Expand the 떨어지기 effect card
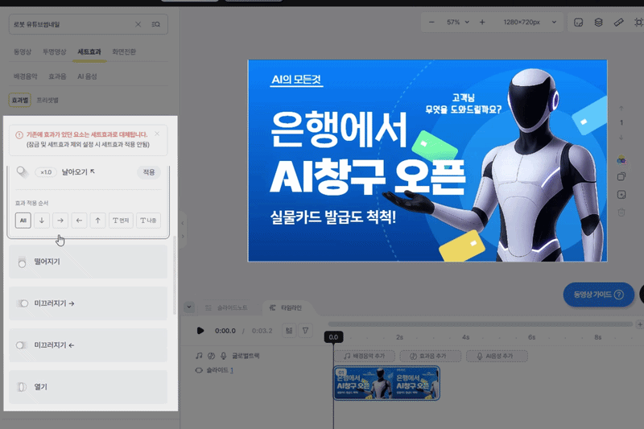Screen dimensions: 644x429 (x=89, y=262)
